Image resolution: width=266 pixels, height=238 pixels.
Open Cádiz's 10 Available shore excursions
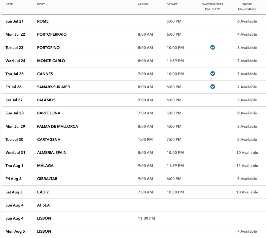coord(247,192)
